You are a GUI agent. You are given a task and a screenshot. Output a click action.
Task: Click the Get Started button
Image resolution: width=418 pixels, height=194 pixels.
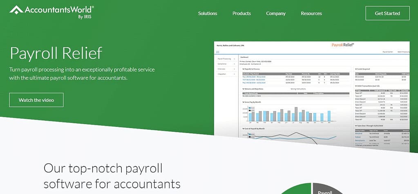click(x=387, y=13)
